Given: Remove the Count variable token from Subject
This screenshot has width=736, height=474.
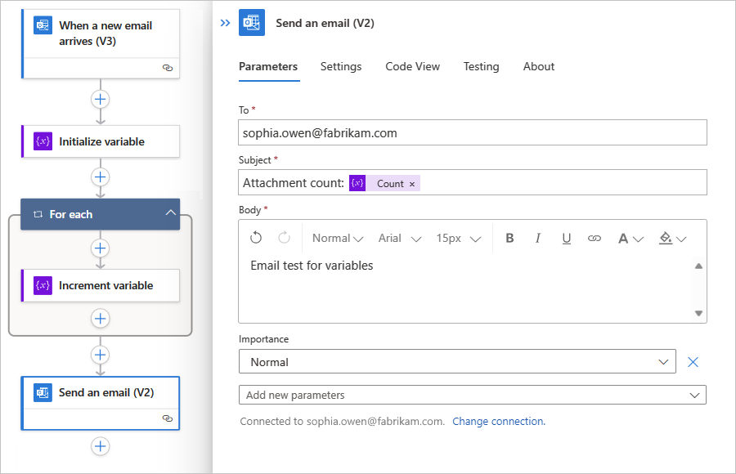Looking at the screenshot, I should (412, 184).
